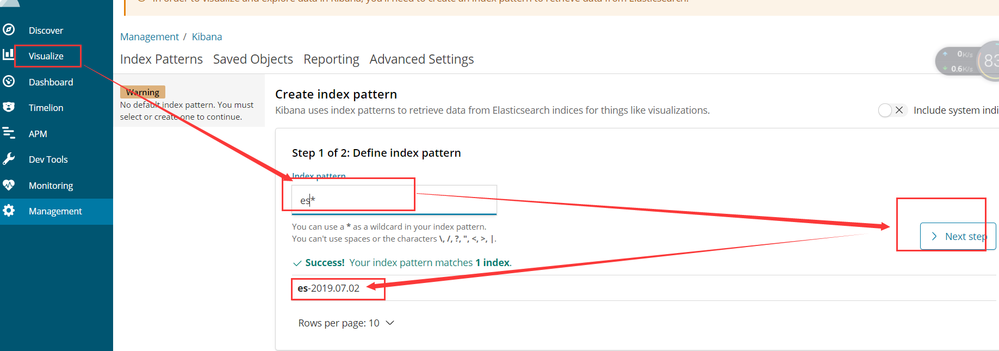
Task: Click the Warning badge
Action: coord(143,92)
